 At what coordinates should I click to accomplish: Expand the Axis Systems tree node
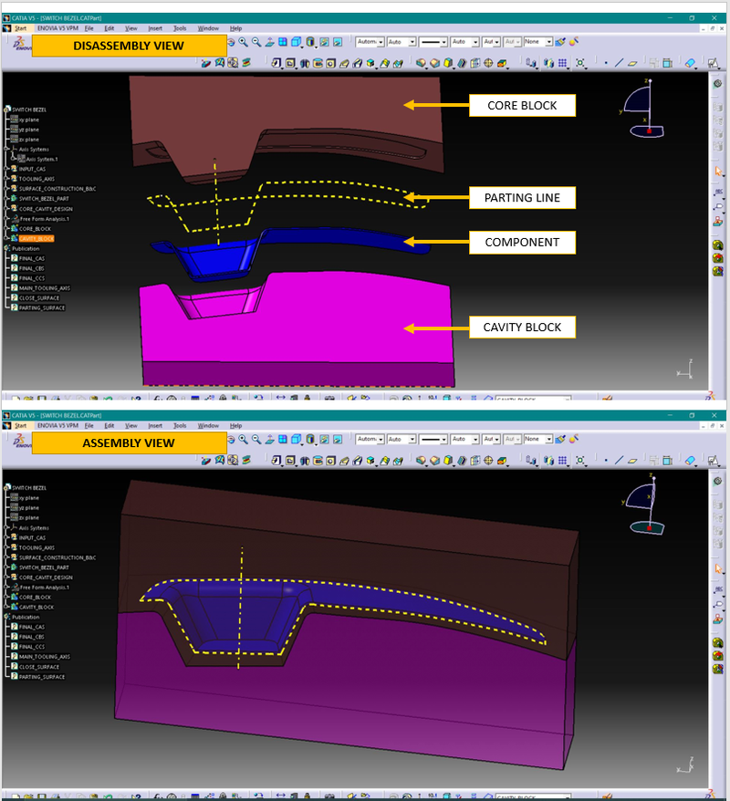click(6, 149)
